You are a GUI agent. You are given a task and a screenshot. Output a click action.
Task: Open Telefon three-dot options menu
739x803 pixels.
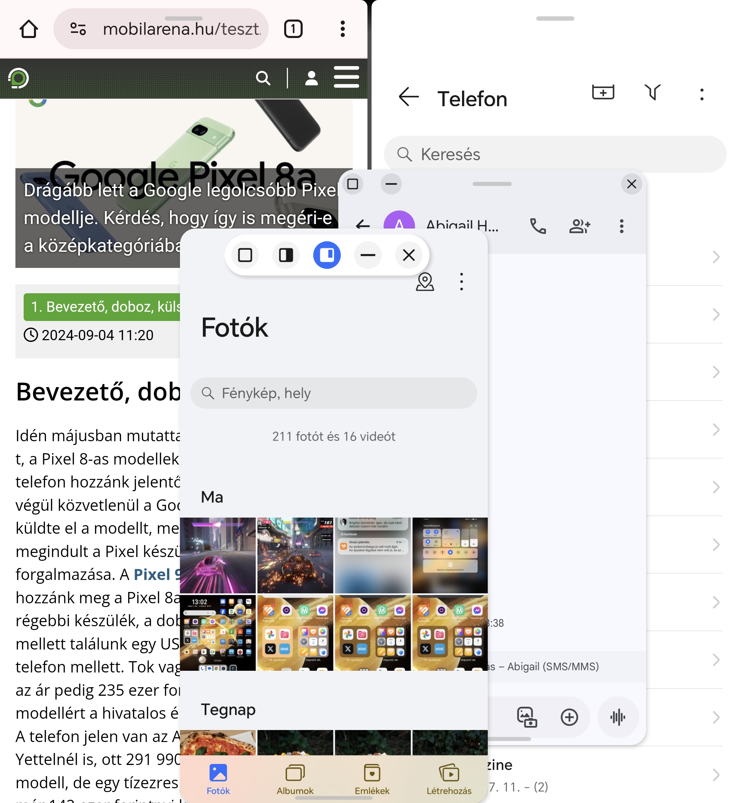pyautogui.click(x=702, y=94)
